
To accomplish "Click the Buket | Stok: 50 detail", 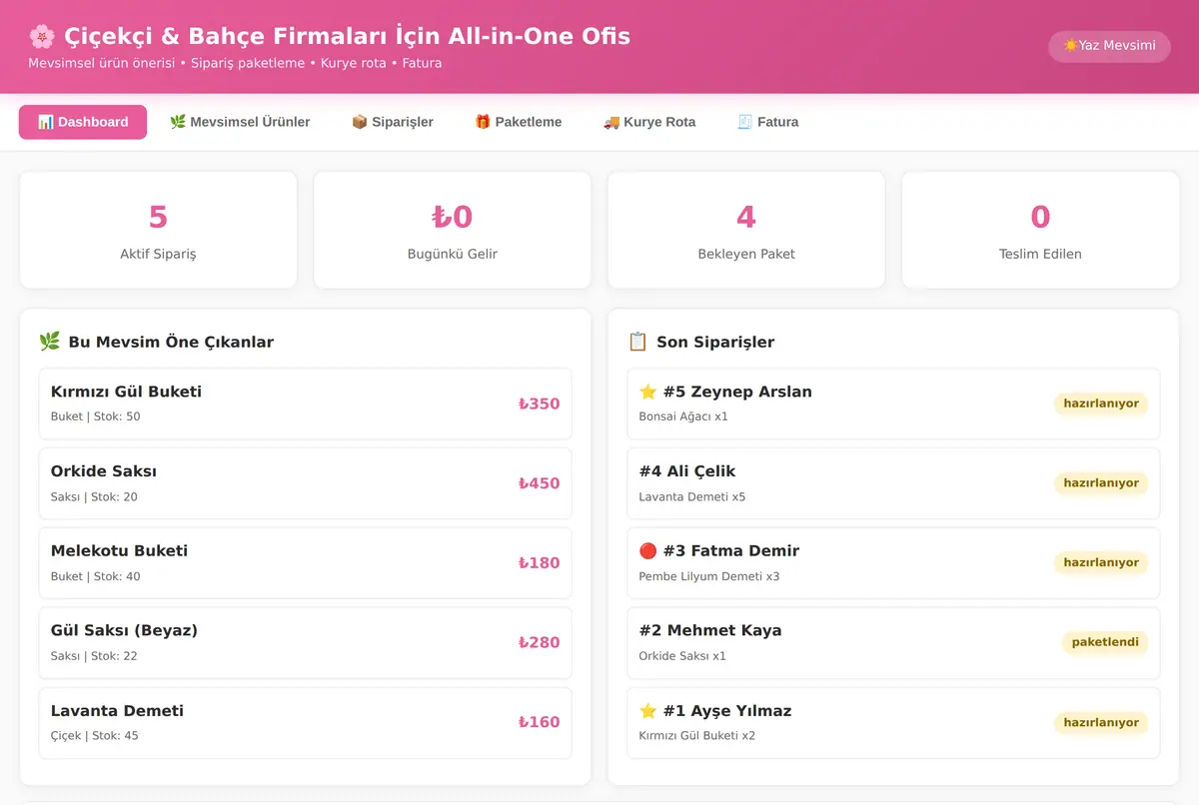I will (x=96, y=416).
